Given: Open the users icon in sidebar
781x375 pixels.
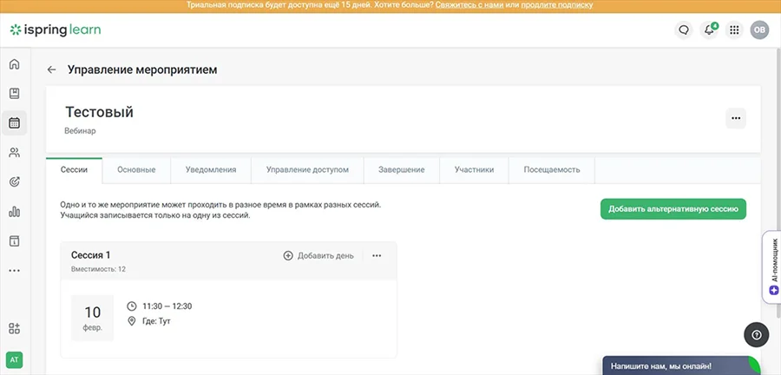Looking at the screenshot, I should point(15,153).
